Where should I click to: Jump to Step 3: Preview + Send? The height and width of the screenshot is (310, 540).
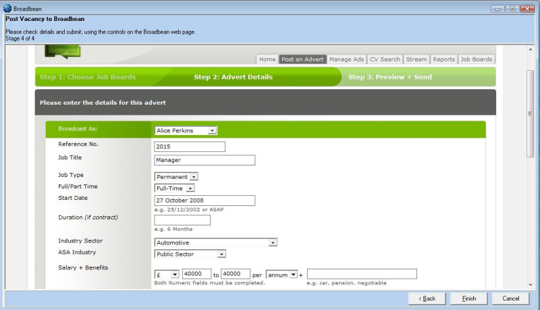390,77
